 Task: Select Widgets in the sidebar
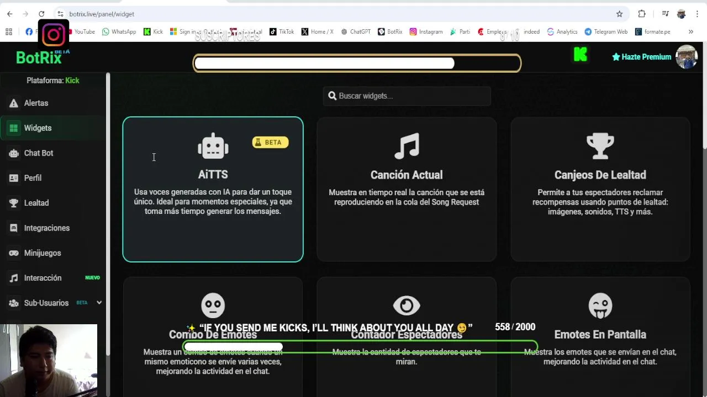tap(53, 128)
